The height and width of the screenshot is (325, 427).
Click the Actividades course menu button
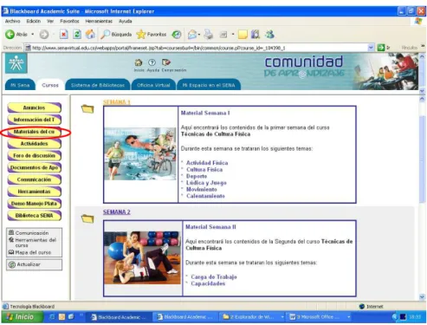pos(35,144)
